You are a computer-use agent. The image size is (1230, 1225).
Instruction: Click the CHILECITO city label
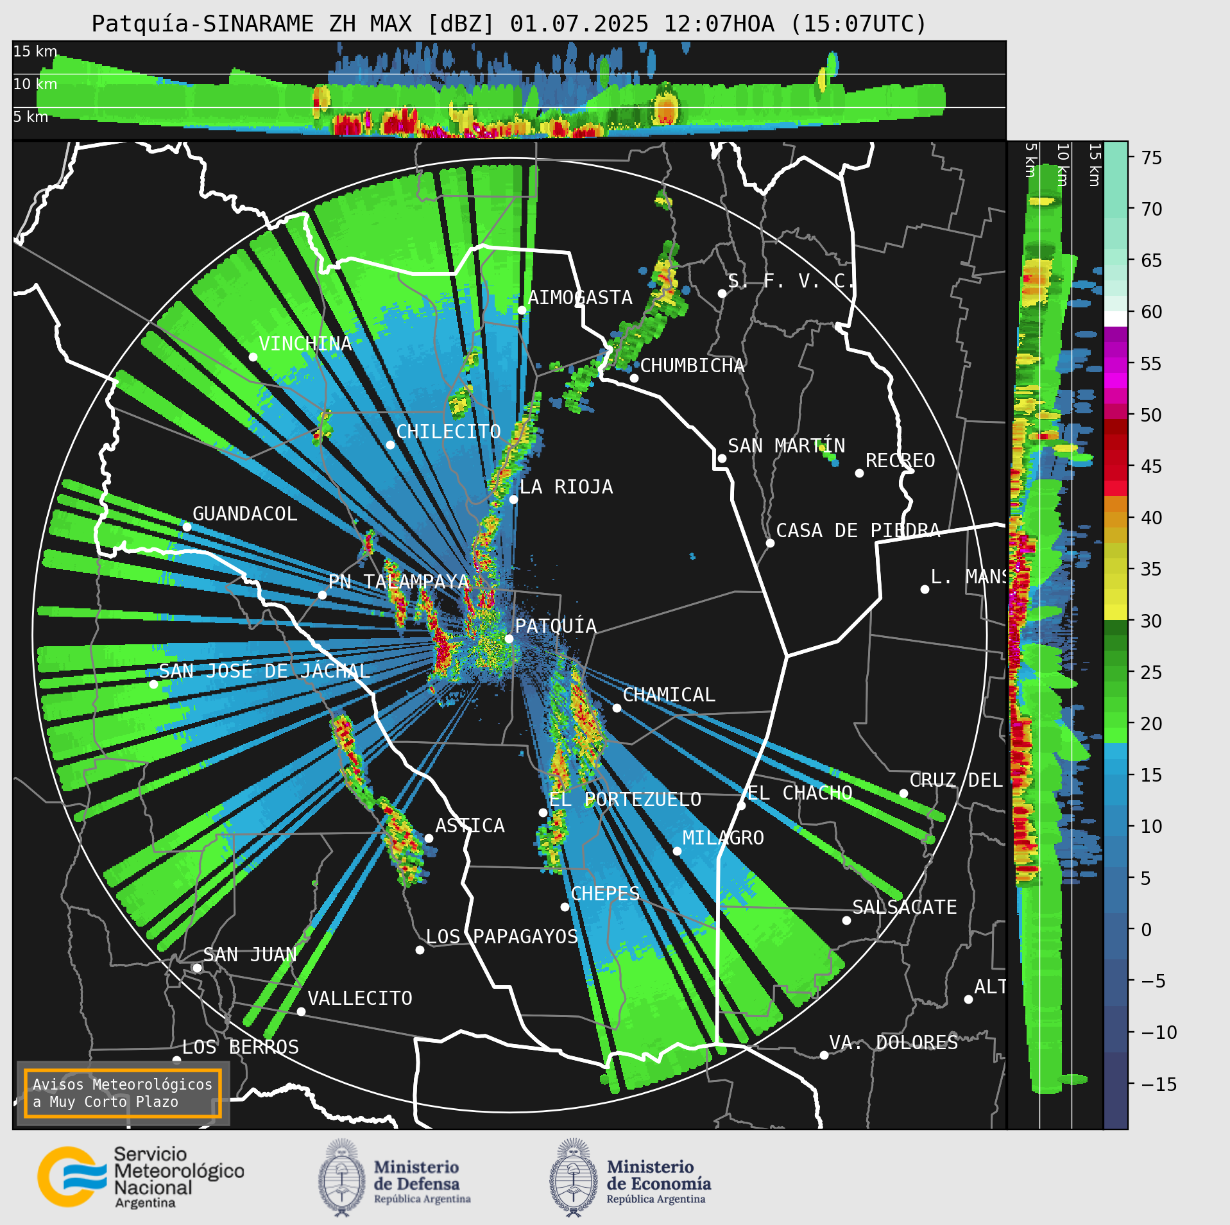(448, 432)
